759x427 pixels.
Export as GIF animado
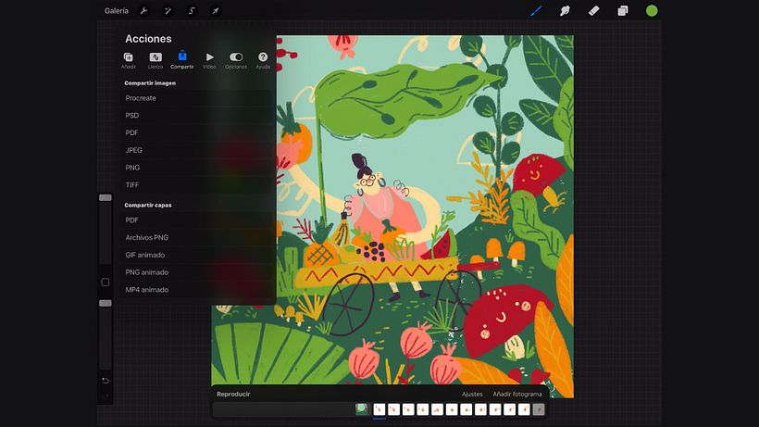tap(196, 255)
